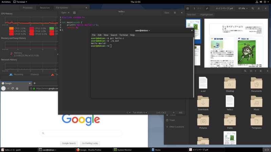
Task: Open the terminal Terminal menu
Action: click(x=124, y=35)
